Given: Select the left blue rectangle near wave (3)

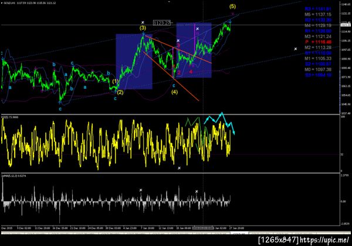Looking at the screenshot, I should [x=134, y=61].
